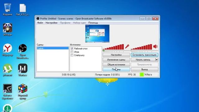Open the Набор сцен menu
Screen dimensions: 199x112
coord(79,23)
